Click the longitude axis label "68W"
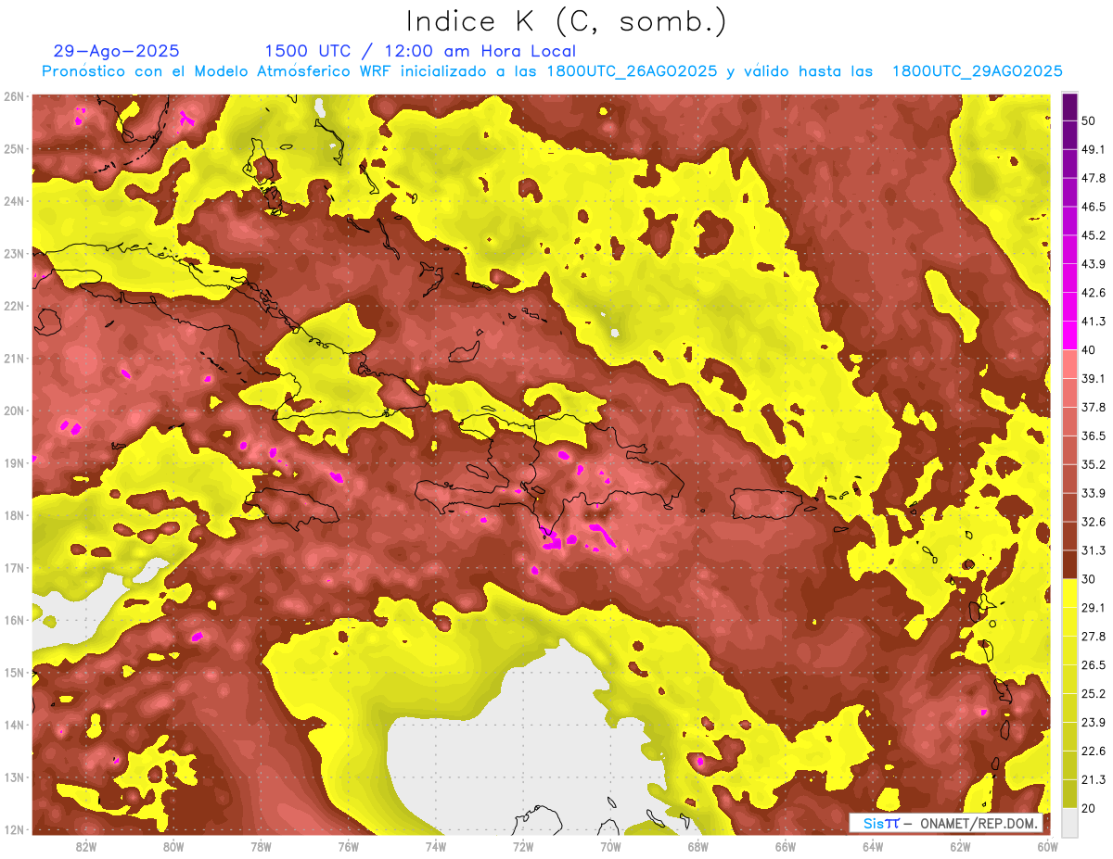The height and width of the screenshot is (859, 1113). [x=697, y=846]
